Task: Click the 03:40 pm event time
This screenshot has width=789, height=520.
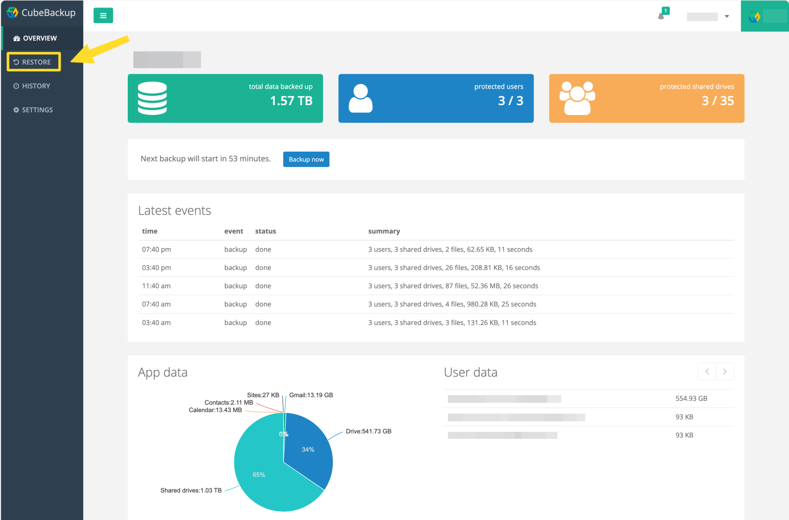Action: (x=156, y=268)
